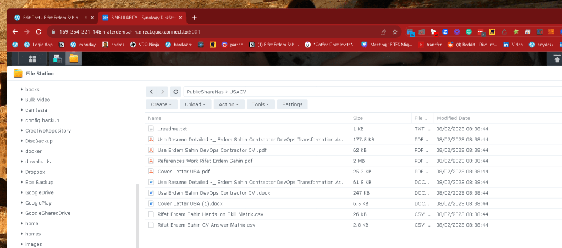
Task: Expand the GoogleDrive folder arrow
Action: point(21,192)
